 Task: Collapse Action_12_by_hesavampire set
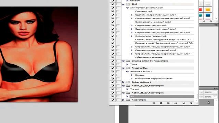[x=123, y=86]
